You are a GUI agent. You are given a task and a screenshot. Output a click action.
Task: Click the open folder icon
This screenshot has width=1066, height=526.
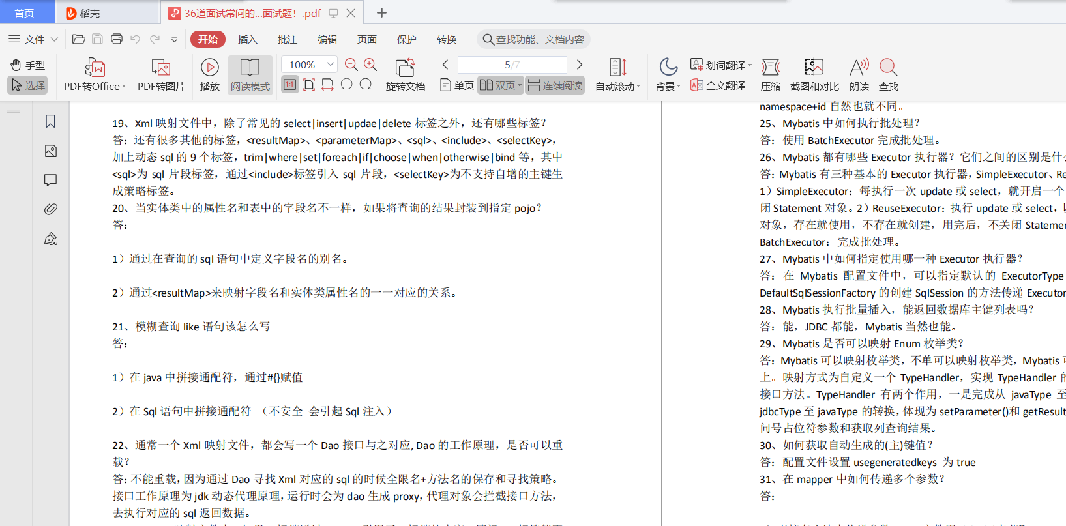(78, 39)
